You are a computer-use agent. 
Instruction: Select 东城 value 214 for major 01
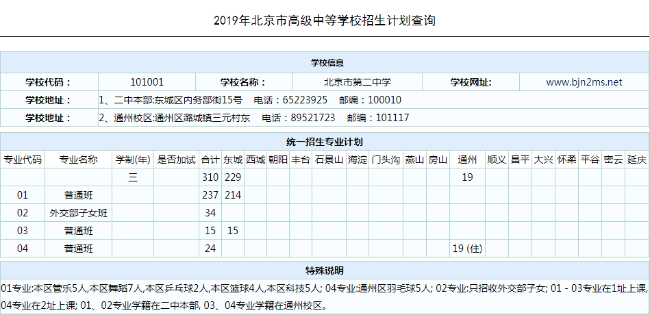[x=233, y=194]
